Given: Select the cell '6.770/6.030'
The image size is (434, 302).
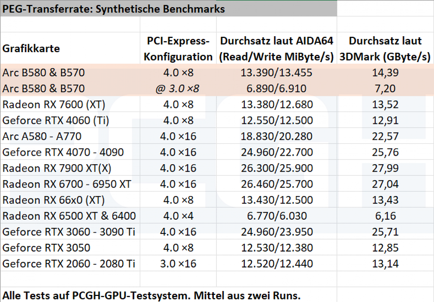Looking at the screenshot, I should click(277, 215).
